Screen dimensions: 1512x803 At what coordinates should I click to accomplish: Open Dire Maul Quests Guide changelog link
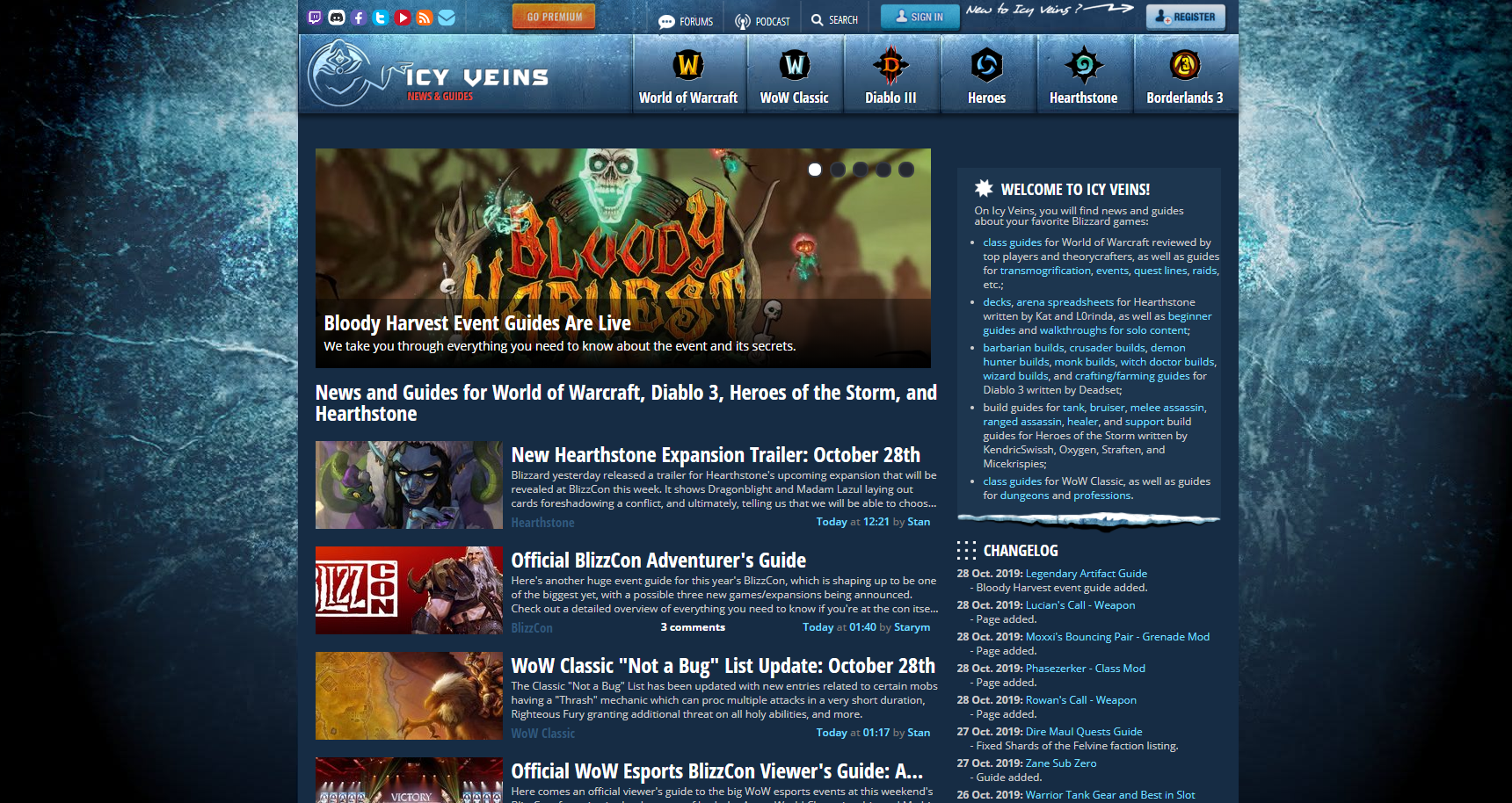pos(1084,732)
